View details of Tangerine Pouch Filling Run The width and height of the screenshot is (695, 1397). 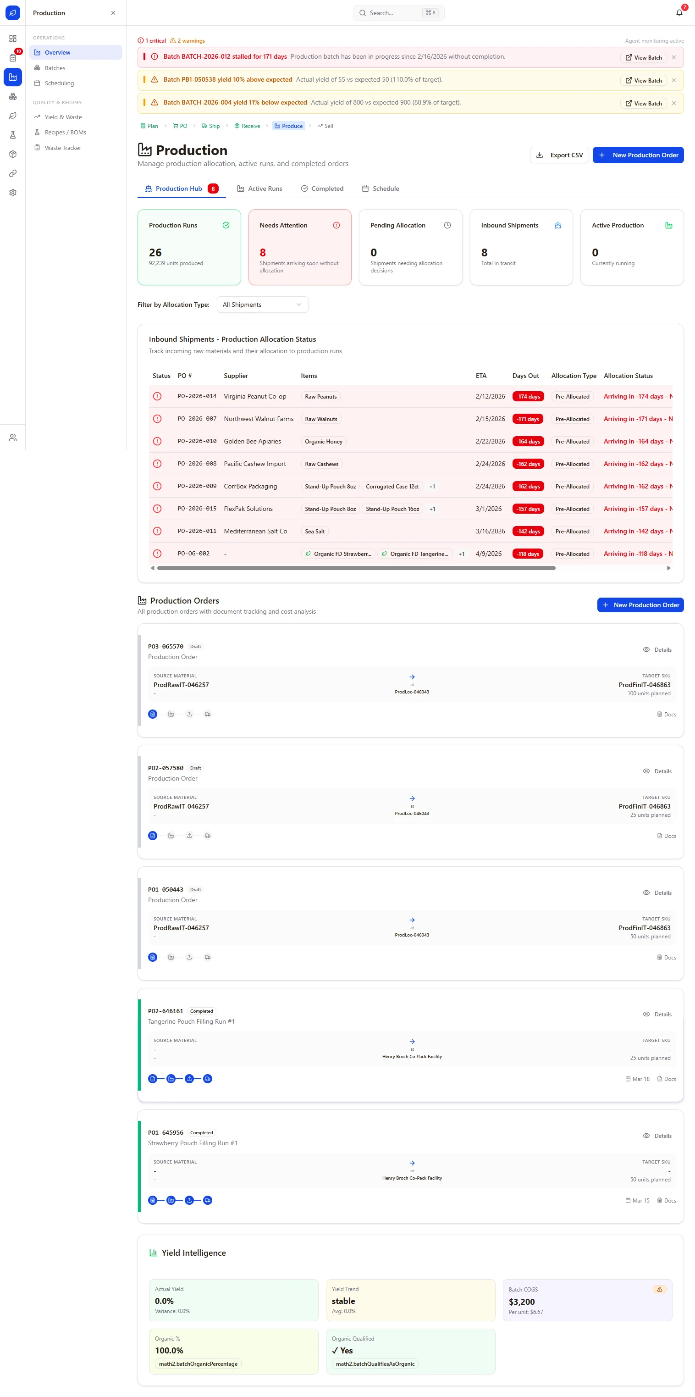657,1014
